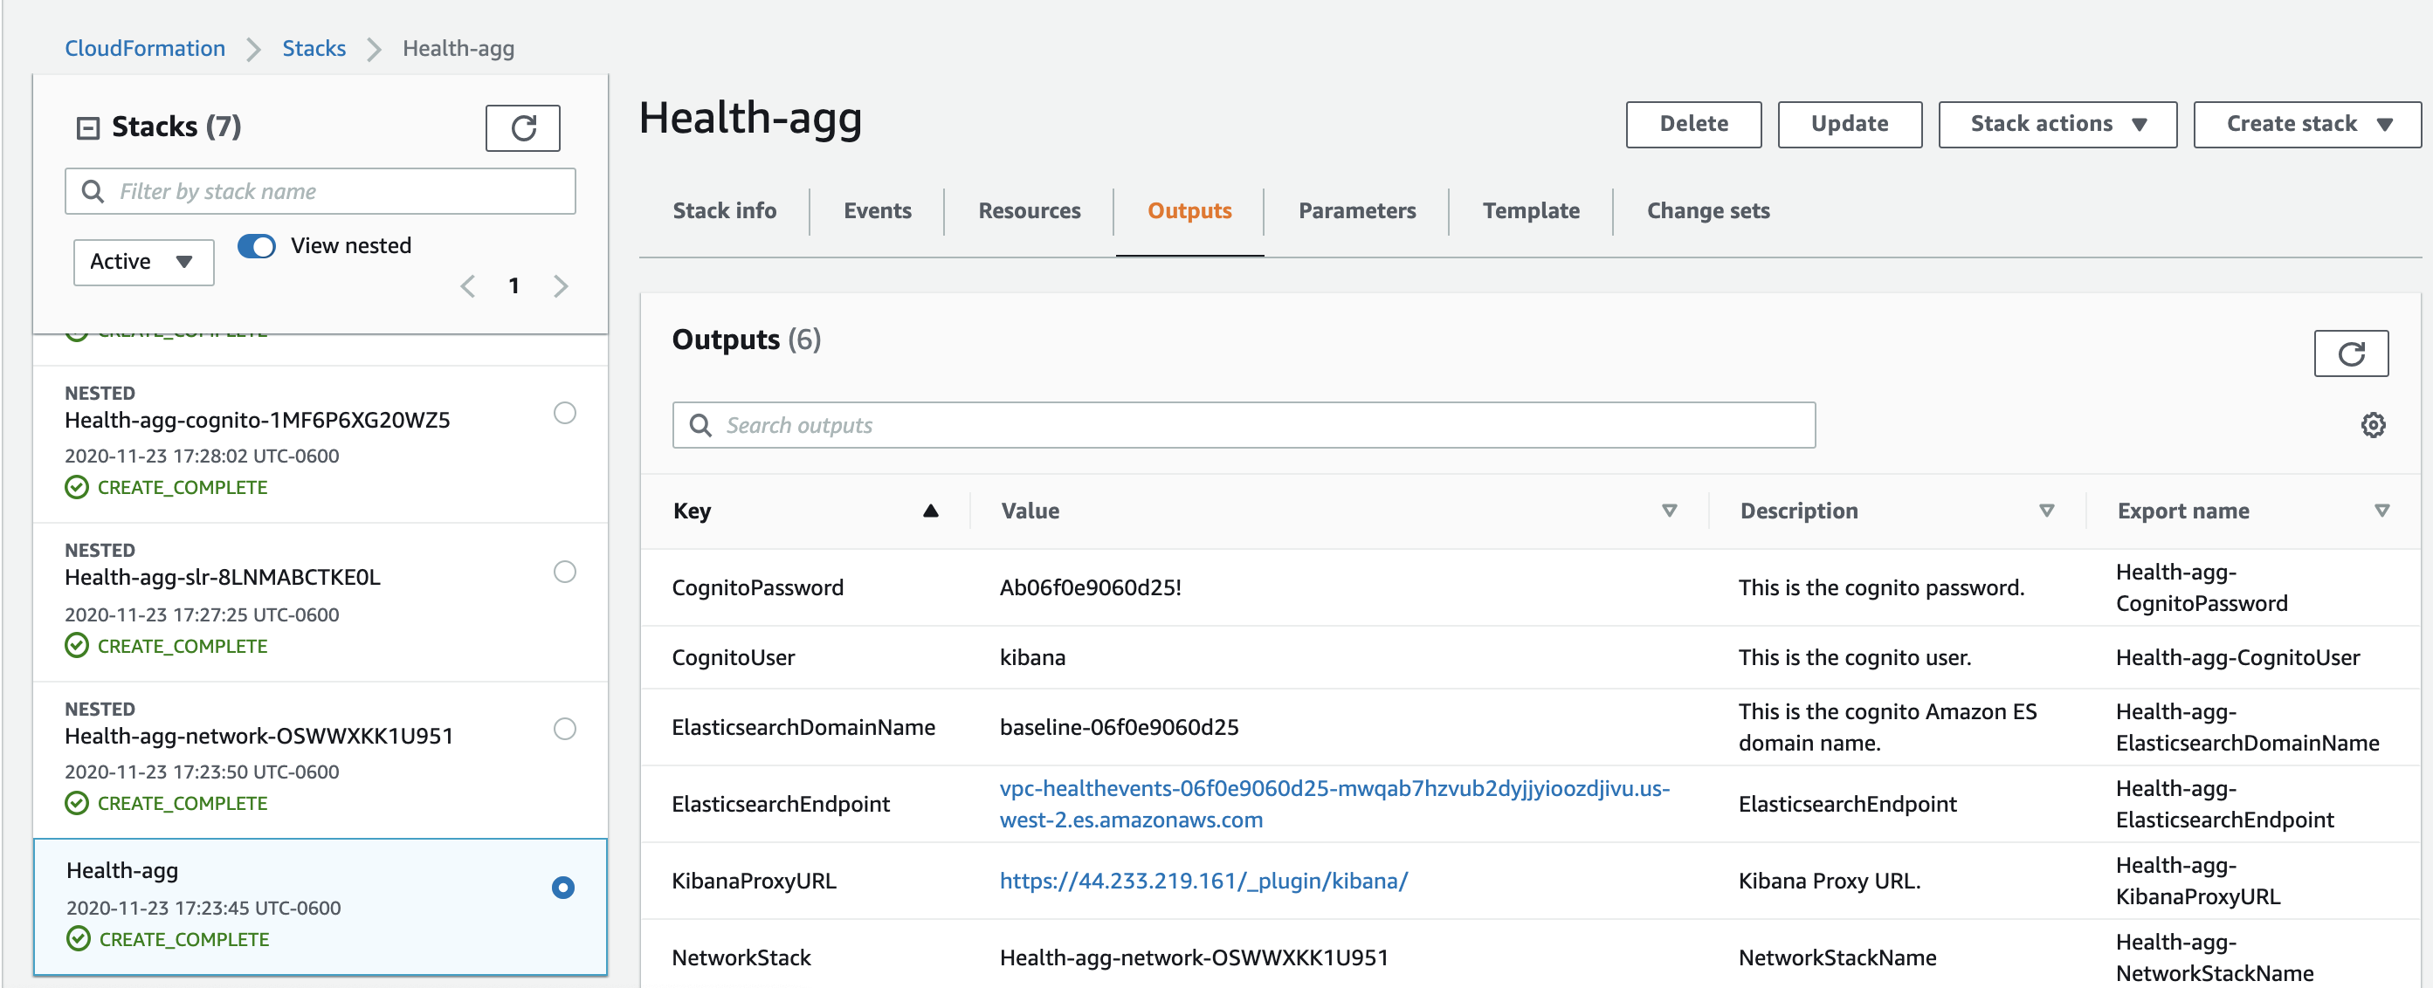Open the KibanaProxyURL link
Screen dimensions: 2433x988
coord(1203,881)
